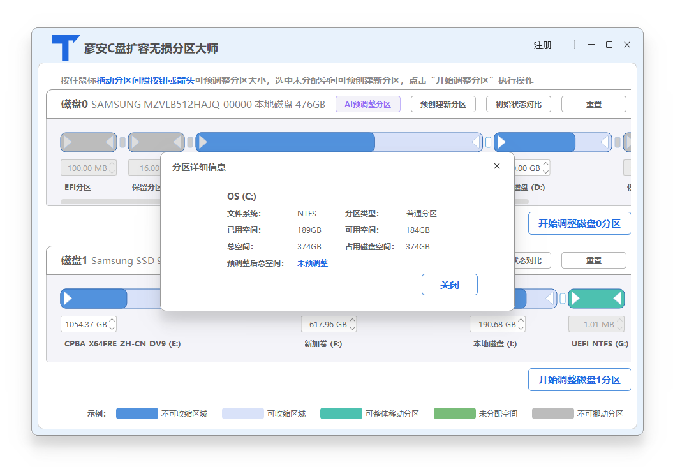Click the OS (C:) title in the dialog
Screen dimensions: 673x467
(242, 196)
